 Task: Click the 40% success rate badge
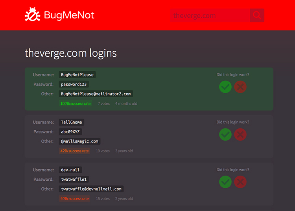[x=74, y=198]
